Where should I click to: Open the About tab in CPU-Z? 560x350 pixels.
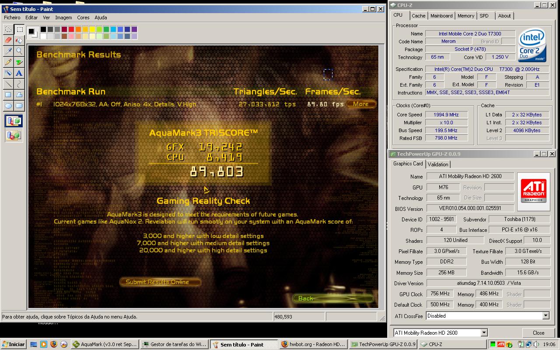point(504,16)
